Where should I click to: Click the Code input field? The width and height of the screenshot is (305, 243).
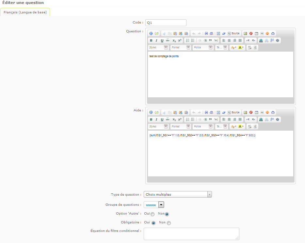coord(166,23)
